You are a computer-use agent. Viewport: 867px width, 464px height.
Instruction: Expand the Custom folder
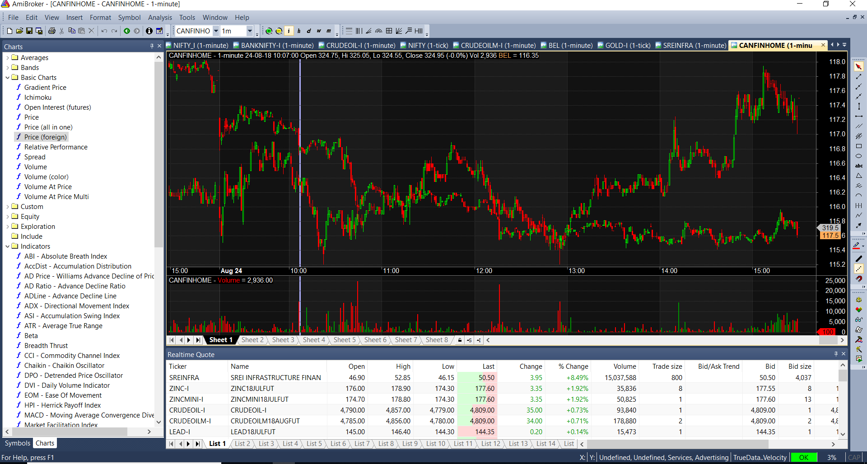coord(8,207)
